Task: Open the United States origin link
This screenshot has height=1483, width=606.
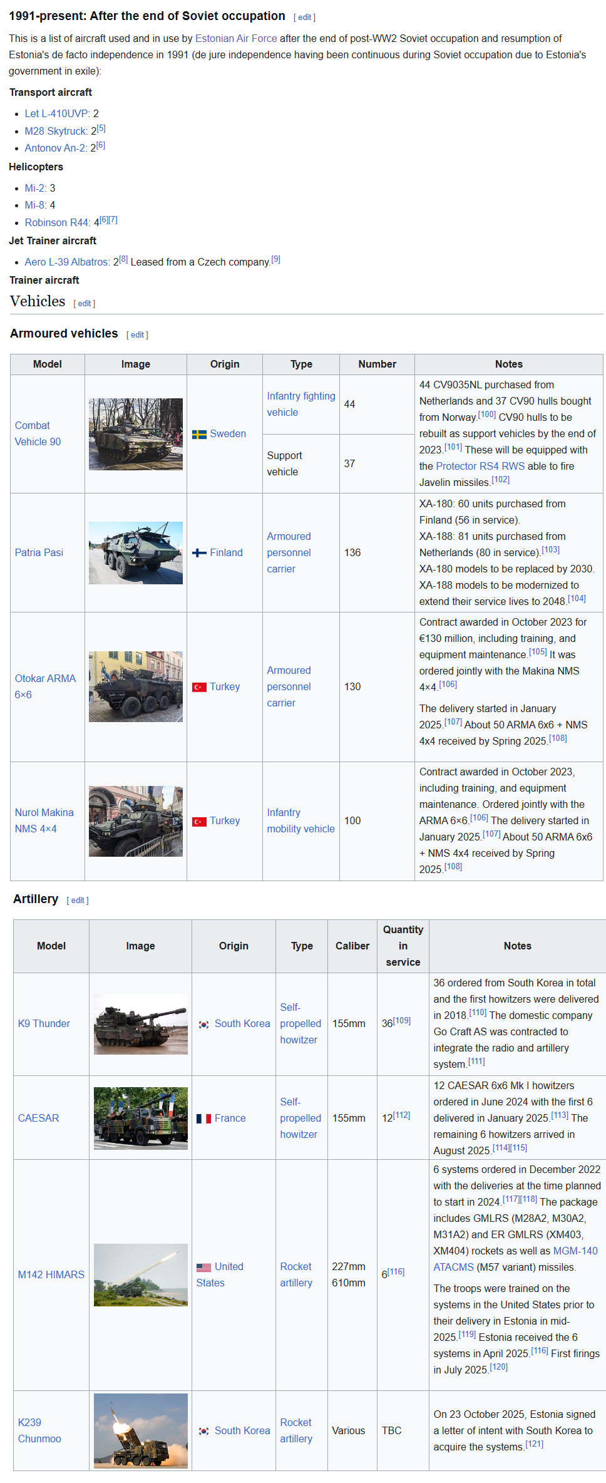Action: coord(220,1275)
